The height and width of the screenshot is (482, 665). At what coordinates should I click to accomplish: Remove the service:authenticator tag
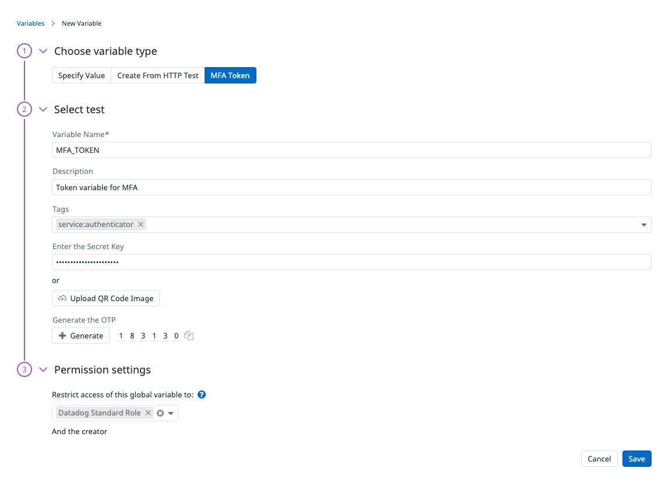(x=141, y=224)
